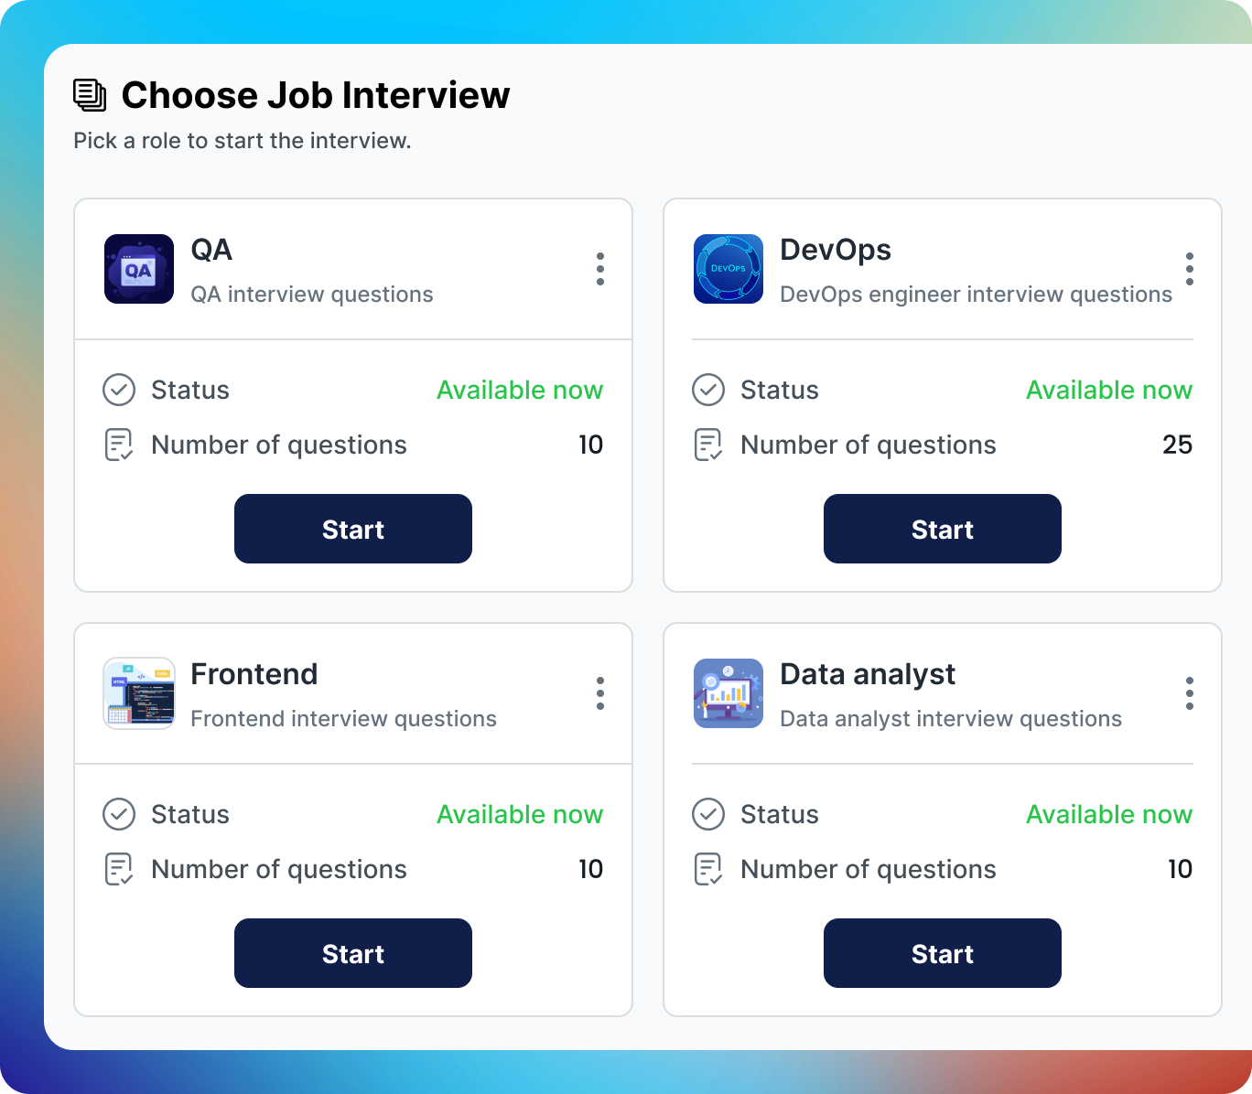1252x1094 pixels.
Task: Open the DevOps card options menu
Action: coord(1190,269)
